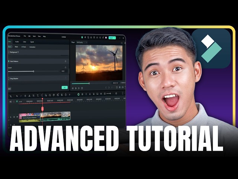Viewport: 238px width, 179px height.
Task: Click the user avatar icon near Export
Action: [x=106, y=38]
